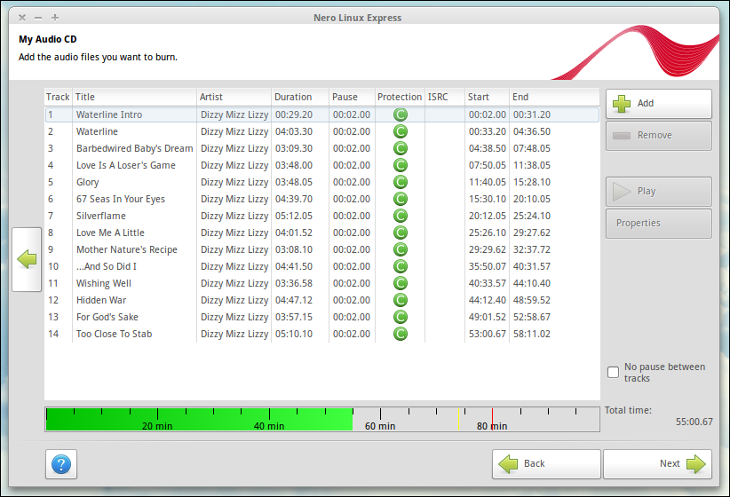Screen dimensions: 730x497
Task: Click protection icon in Waterline row, track 2
Action: [x=400, y=131]
